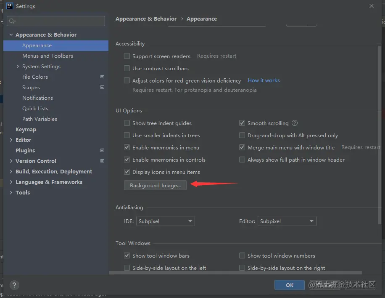Toggle Use contrast scrollbars
This screenshot has width=385, height=298.
(x=127, y=68)
